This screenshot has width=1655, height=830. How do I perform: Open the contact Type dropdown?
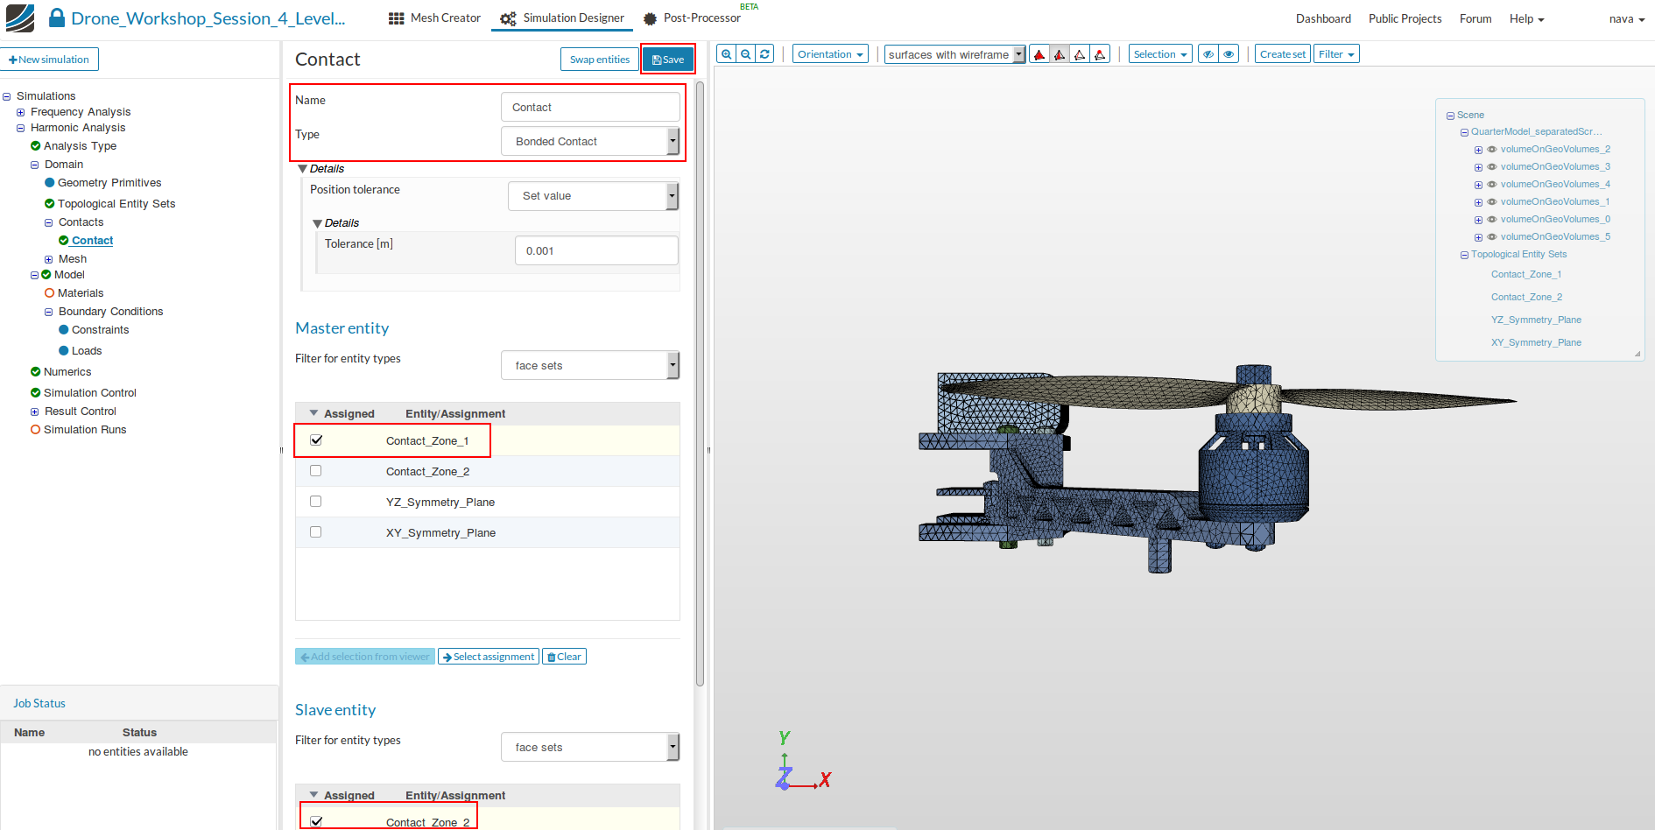point(589,141)
